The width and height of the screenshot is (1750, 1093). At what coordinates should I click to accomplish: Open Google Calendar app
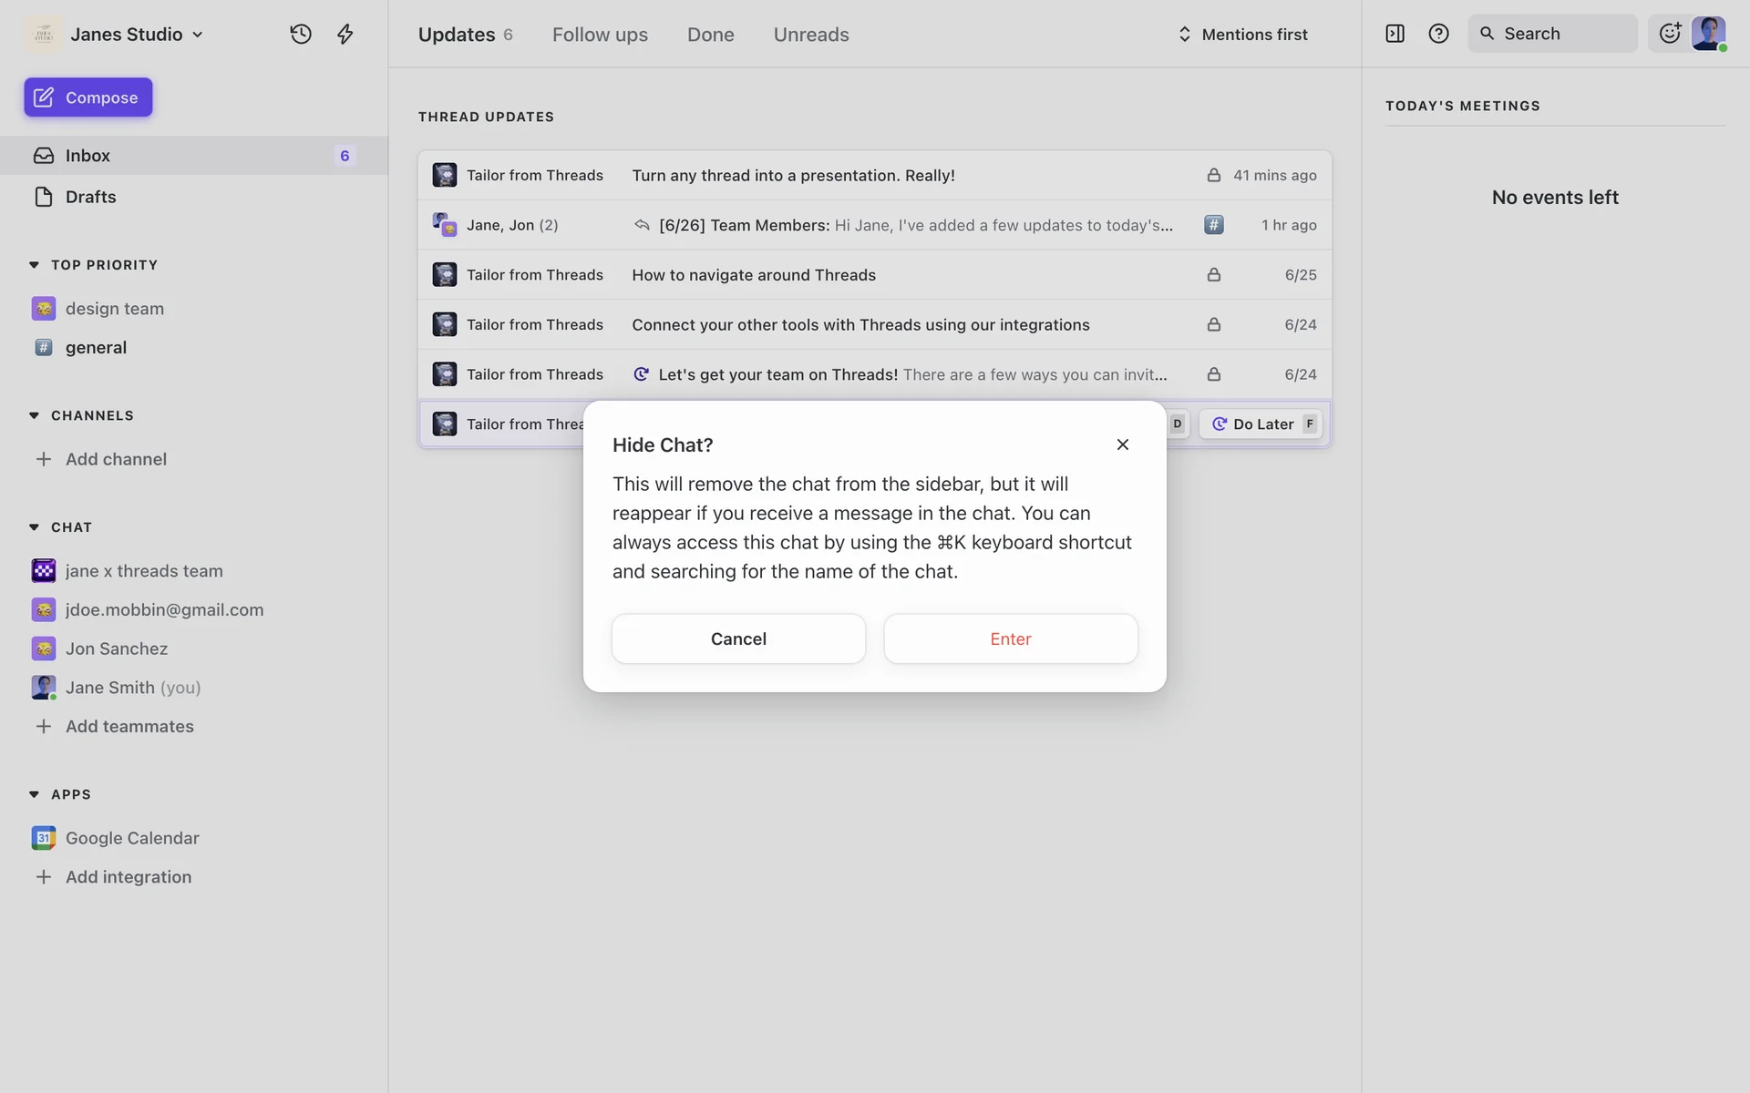tap(131, 838)
